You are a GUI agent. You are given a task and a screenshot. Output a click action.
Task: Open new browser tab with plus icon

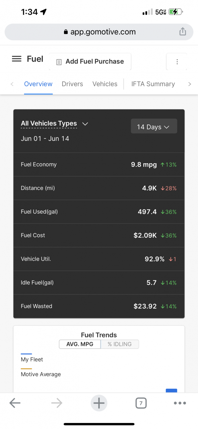click(x=99, y=403)
